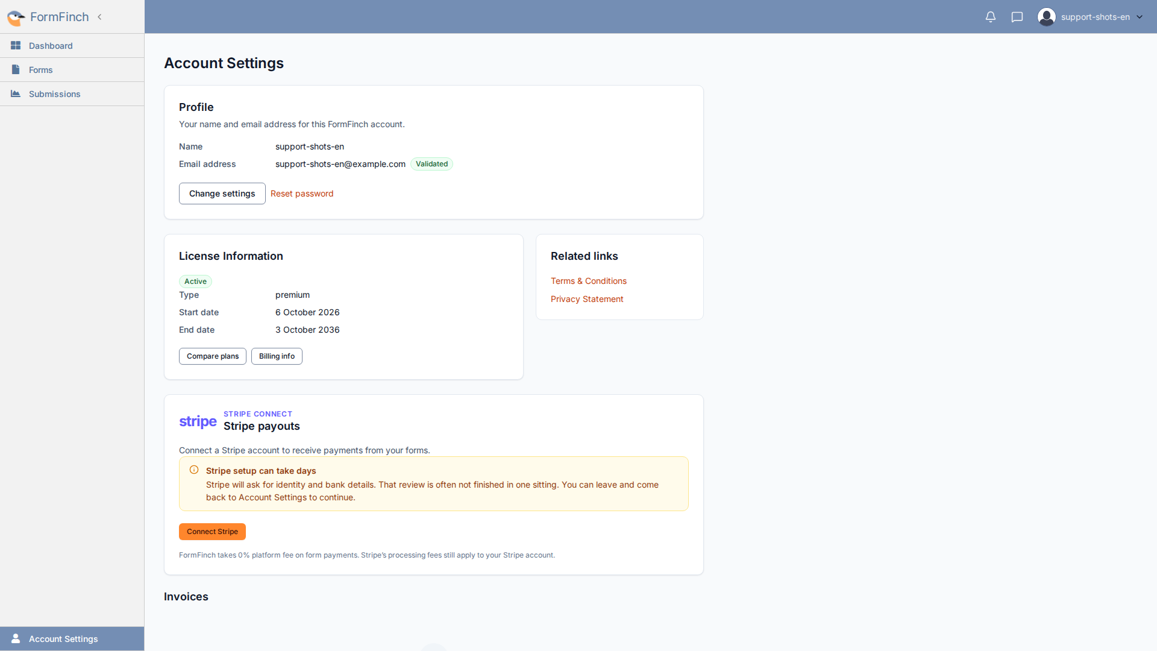Open Forms in the sidebar
1157x651 pixels.
click(x=72, y=70)
